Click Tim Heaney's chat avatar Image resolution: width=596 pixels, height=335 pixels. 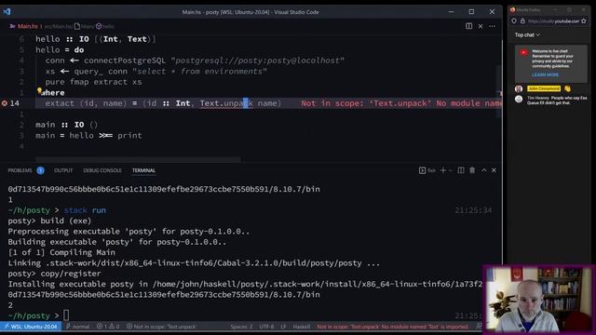(519, 100)
